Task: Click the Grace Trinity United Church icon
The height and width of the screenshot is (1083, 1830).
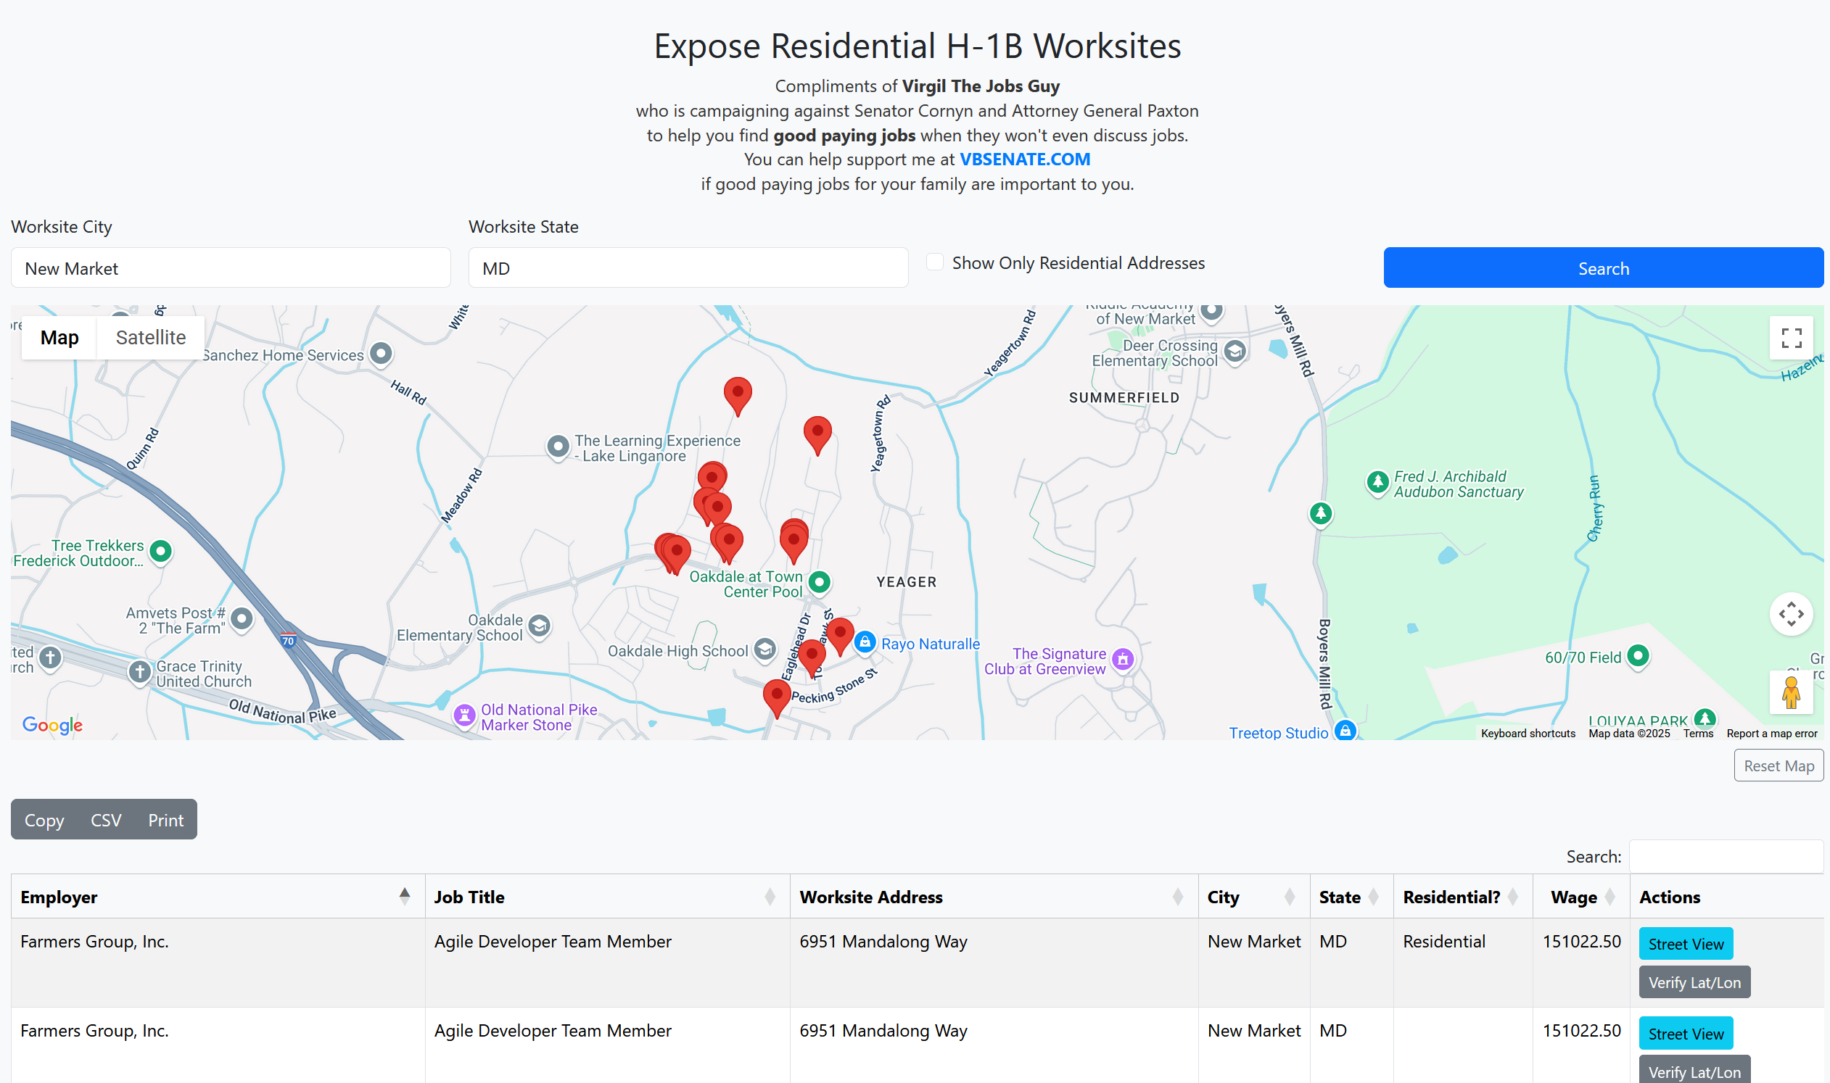Action: [139, 671]
